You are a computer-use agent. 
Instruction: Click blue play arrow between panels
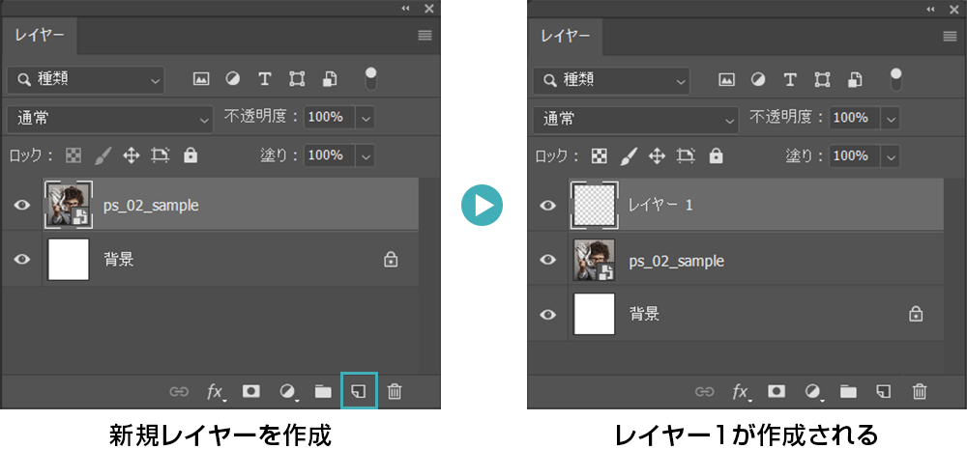(x=483, y=205)
